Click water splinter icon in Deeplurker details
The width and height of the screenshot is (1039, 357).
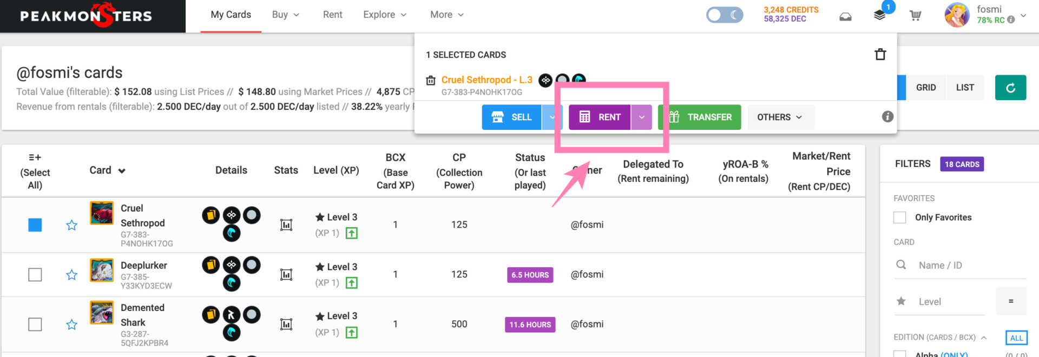[232, 283]
